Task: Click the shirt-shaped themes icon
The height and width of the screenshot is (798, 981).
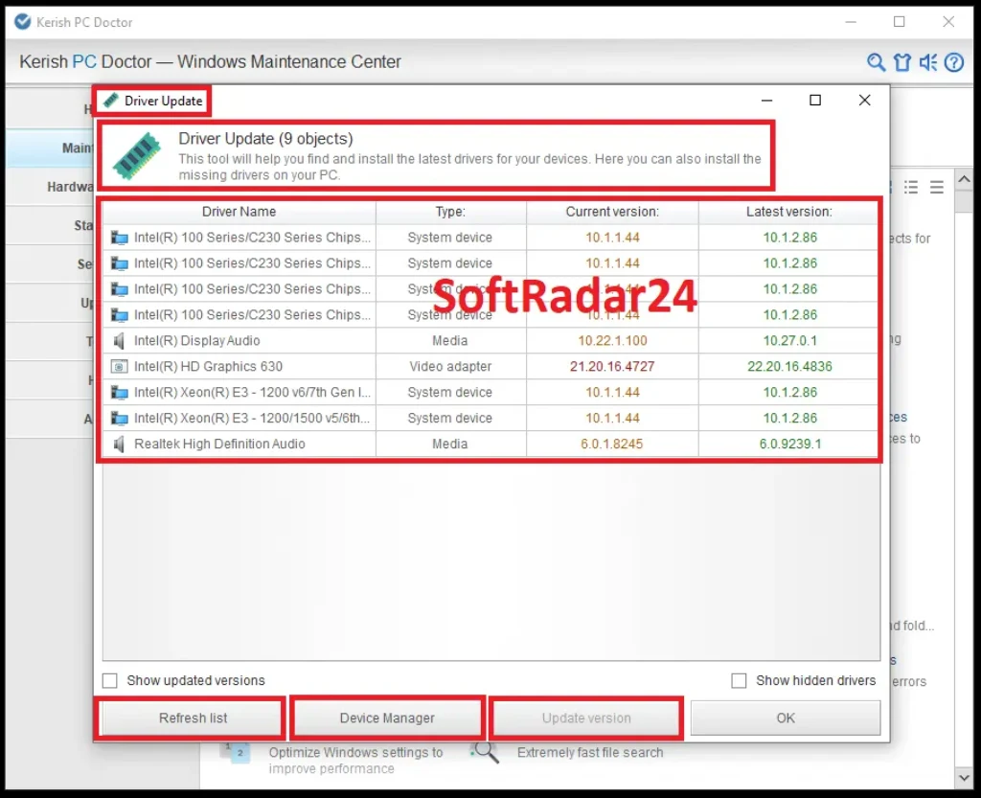Action: pos(901,61)
